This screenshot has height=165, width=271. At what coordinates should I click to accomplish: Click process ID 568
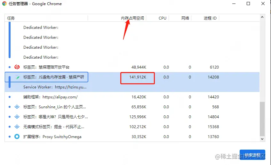coord(216,107)
